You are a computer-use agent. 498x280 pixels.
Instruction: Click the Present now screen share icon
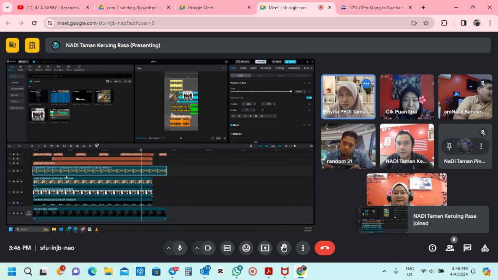tap(265, 248)
